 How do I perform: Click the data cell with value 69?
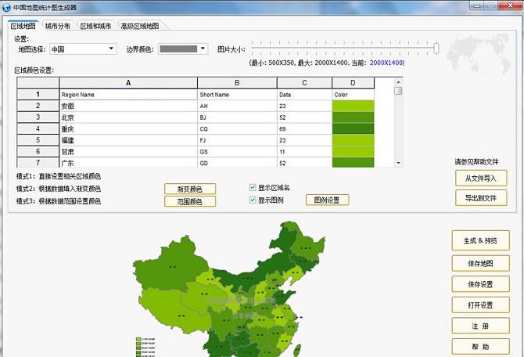pyautogui.click(x=304, y=129)
